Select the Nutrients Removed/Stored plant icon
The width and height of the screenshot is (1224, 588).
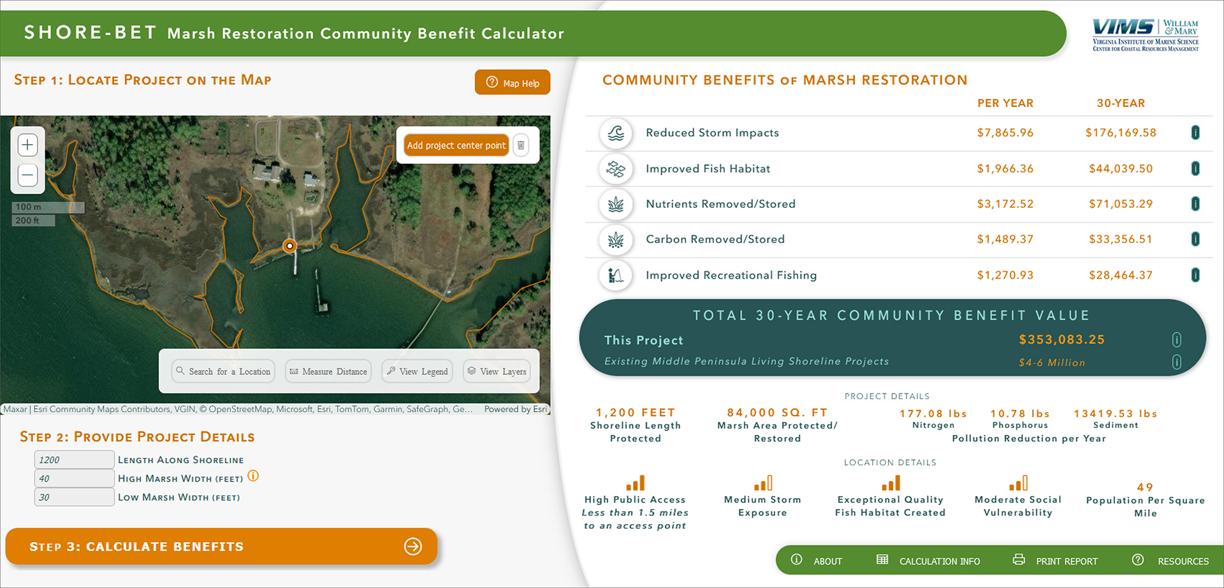pyautogui.click(x=616, y=204)
